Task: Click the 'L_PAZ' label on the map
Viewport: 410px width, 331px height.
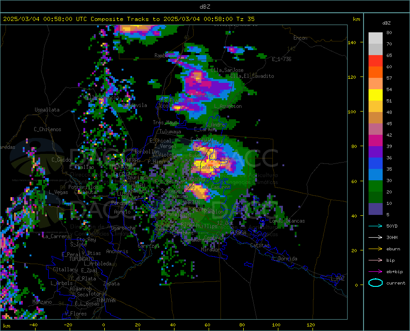Action: [x=338, y=279]
